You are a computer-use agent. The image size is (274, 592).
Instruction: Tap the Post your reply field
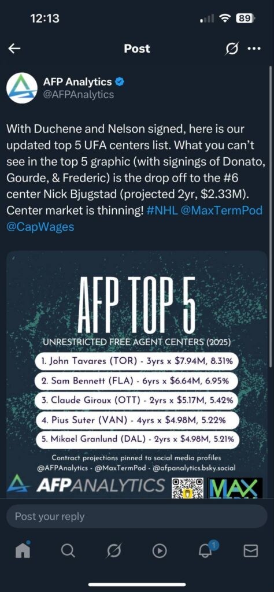point(136,516)
